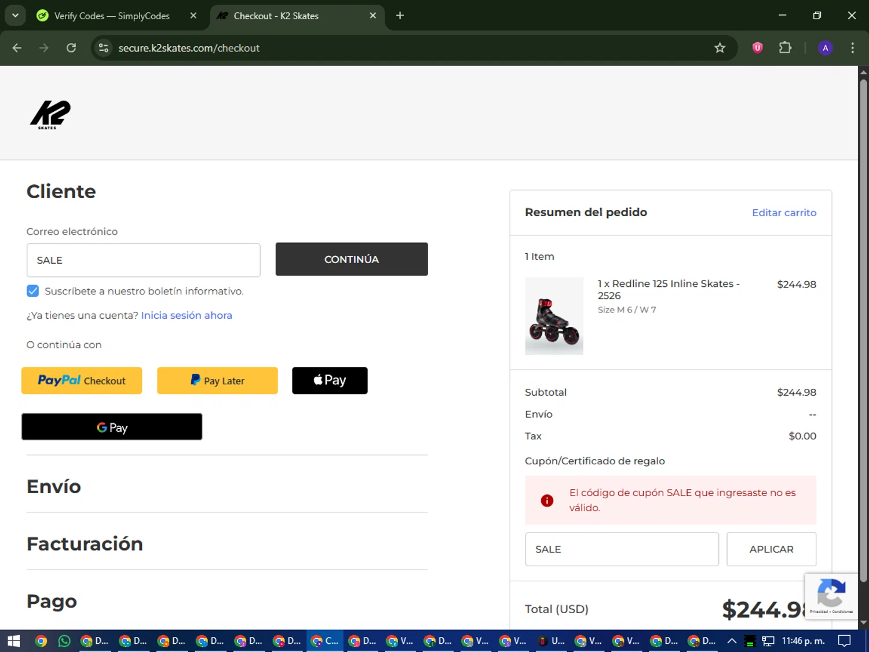Apply the coupon with APLICAR button
Viewport: 869px width, 652px height.
pos(771,549)
